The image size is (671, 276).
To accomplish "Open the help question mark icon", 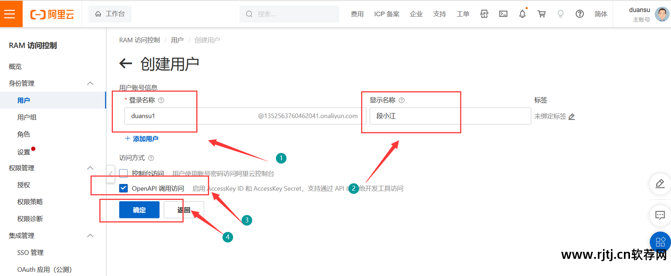I will [580, 14].
